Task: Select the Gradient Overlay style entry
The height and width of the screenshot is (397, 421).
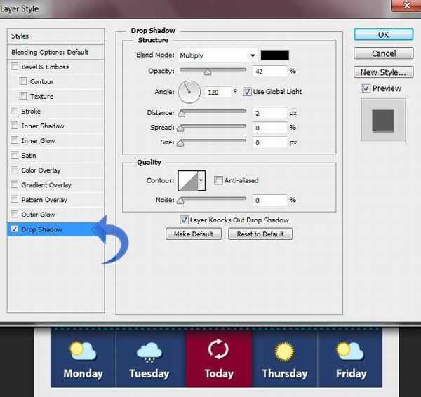Action: tap(46, 185)
